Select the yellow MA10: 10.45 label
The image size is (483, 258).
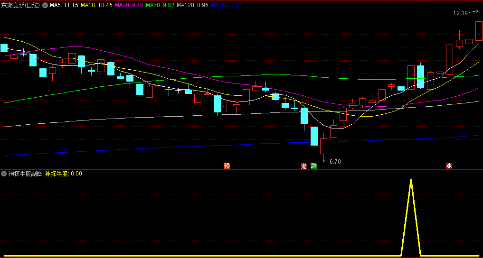click(96, 5)
